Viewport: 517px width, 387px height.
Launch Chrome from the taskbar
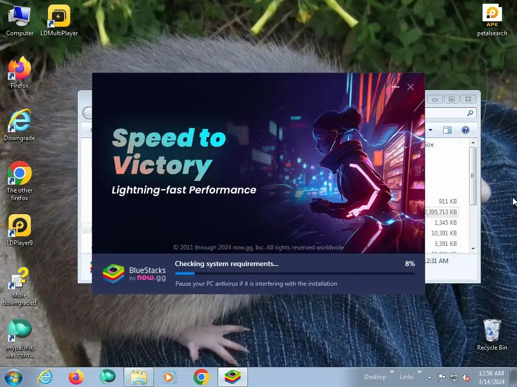click(x=201, y=377)
